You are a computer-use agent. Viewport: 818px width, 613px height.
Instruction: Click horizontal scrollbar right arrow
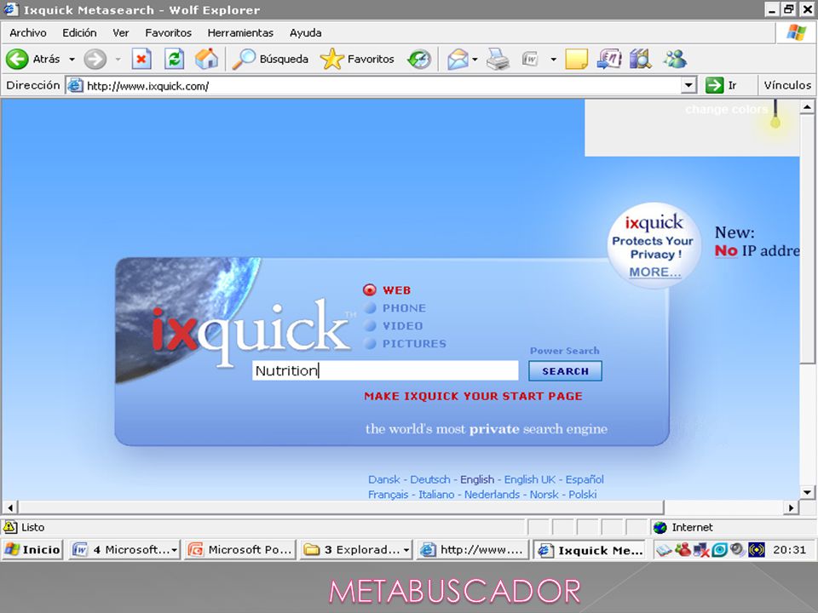click(x=792, y=507)
